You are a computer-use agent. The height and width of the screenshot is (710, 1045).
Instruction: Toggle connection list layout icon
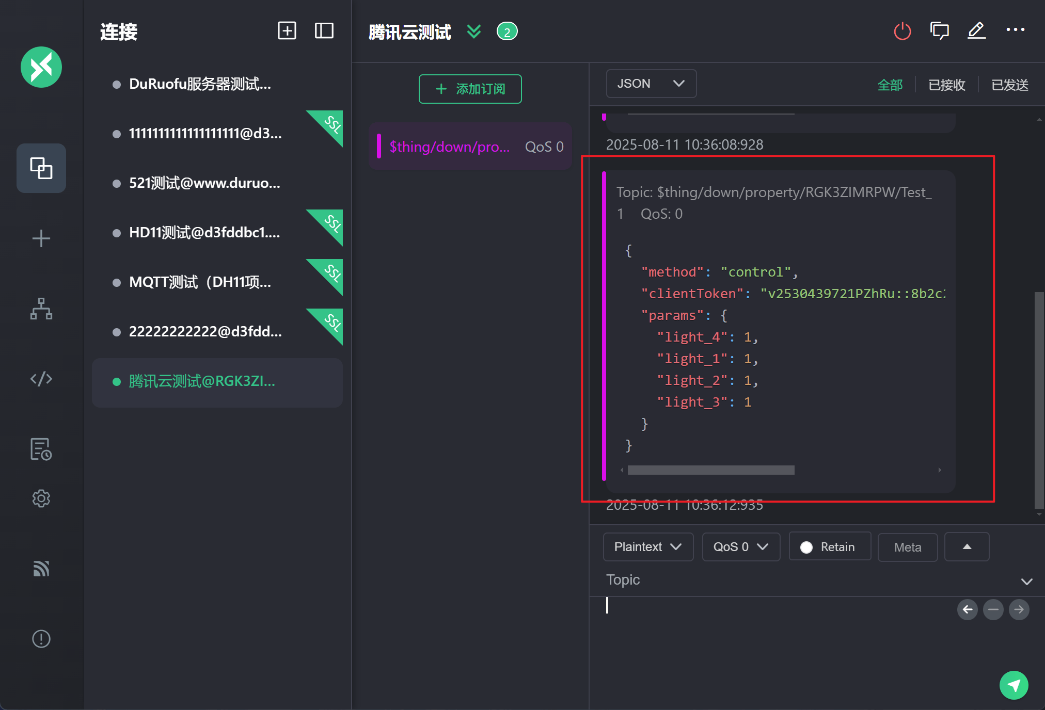click(324, 31)
